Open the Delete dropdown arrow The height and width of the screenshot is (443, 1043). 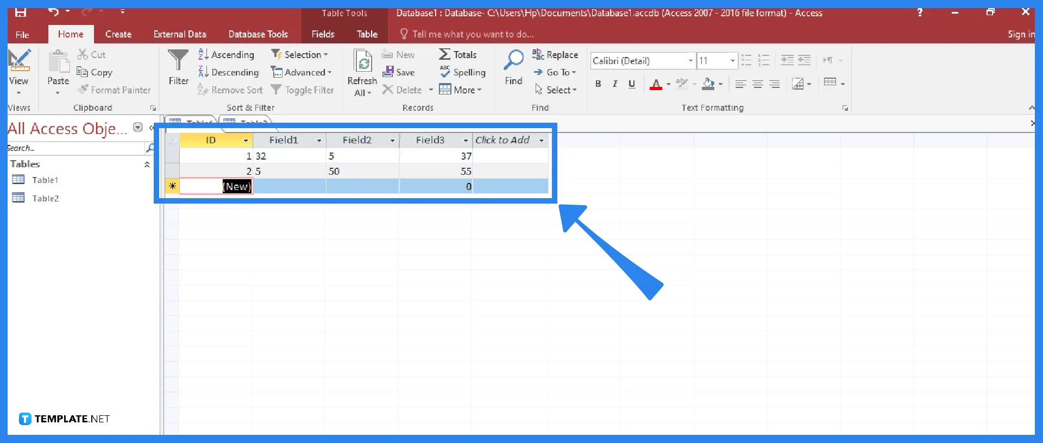click(x=431, y=90)
